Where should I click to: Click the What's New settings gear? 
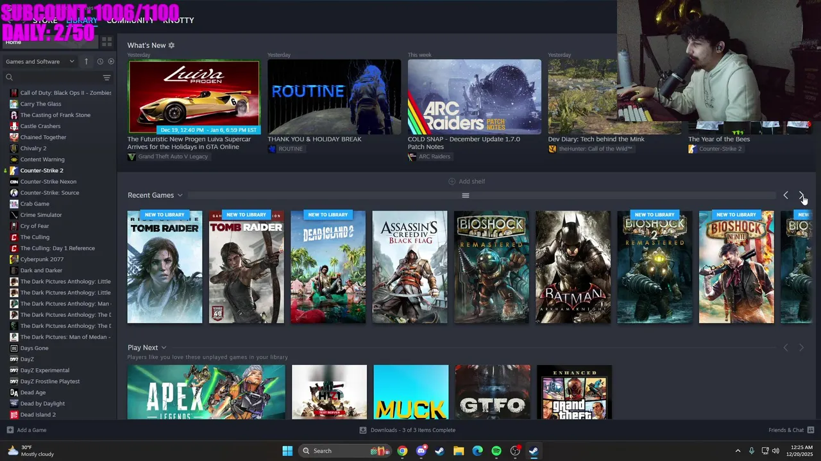click(171, 45)
